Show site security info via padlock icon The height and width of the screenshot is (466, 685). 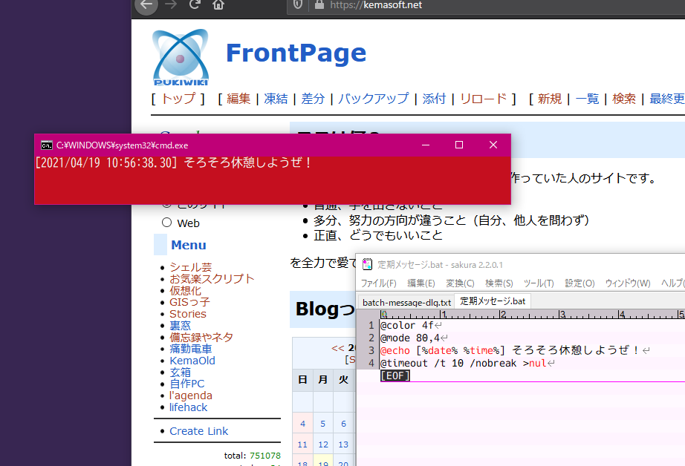pos(319,4)
